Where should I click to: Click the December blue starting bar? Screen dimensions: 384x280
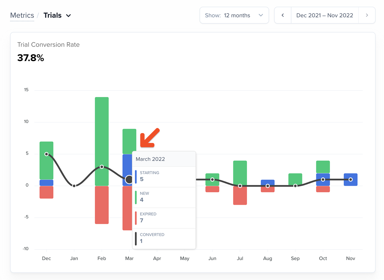tap(46, 183)
